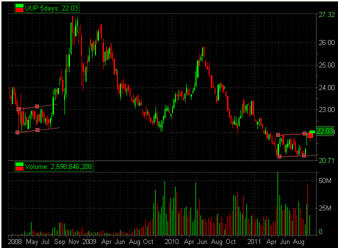Screen dimensions: 338x248
Task: Select the upper-left trendline handle in the 2008 channel
Action: coord(19,109)
